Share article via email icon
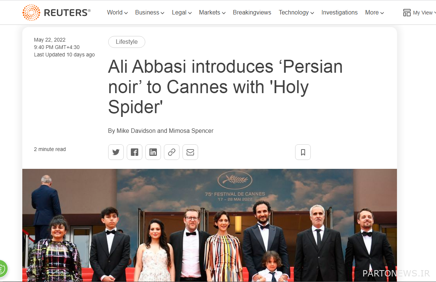 point(190,152)
